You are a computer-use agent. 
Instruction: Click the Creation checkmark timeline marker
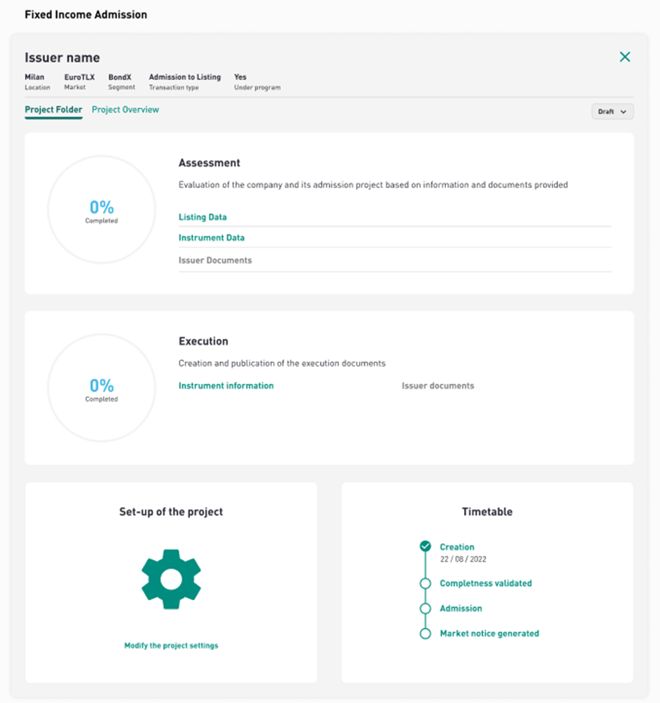pos(425,546)
